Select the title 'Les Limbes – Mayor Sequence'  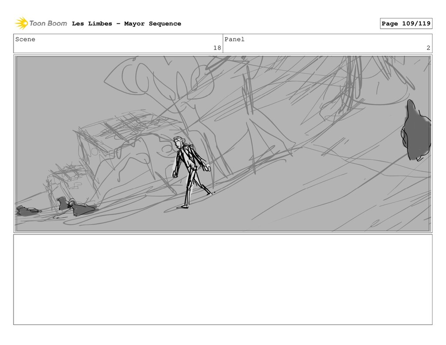click(x=126, y=23)
